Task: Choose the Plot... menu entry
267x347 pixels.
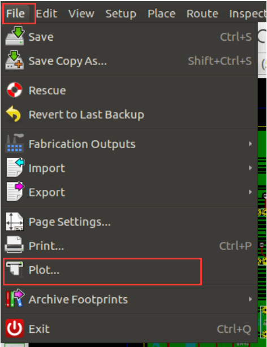Action: (102, 271)
